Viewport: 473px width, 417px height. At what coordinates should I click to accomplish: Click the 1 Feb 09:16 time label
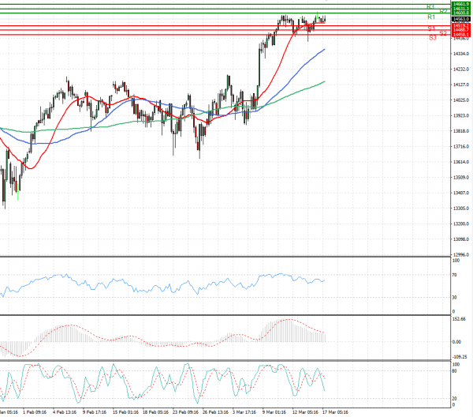click(x=35, y=412)
